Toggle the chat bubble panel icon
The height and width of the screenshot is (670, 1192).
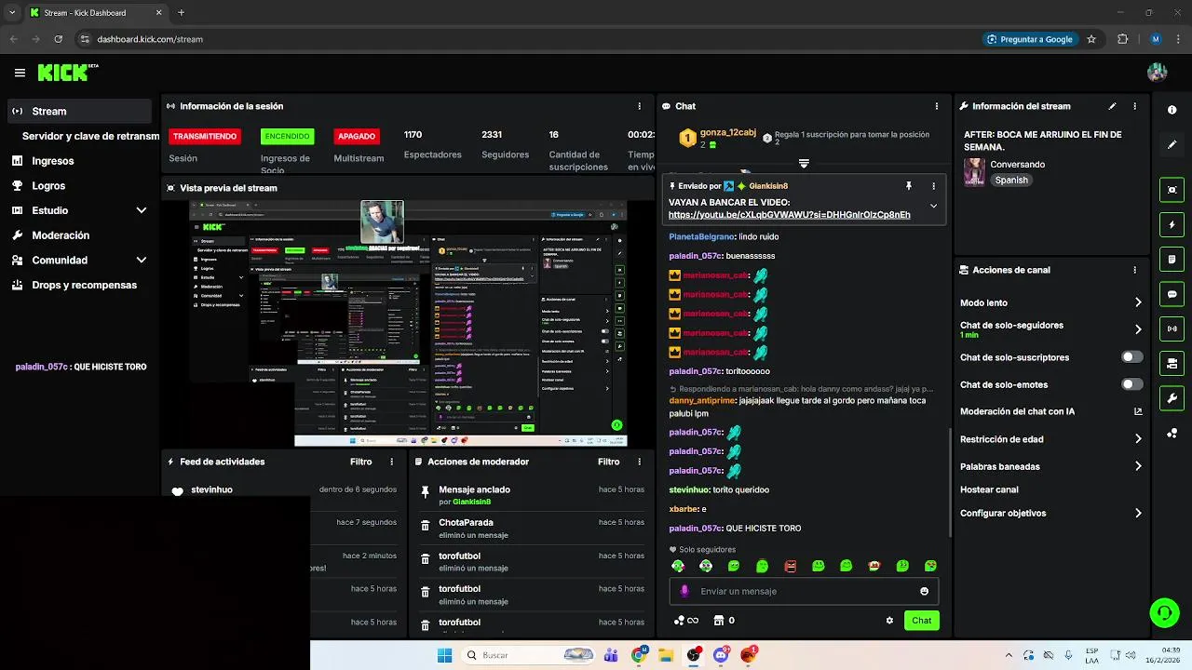point(1172,294)
